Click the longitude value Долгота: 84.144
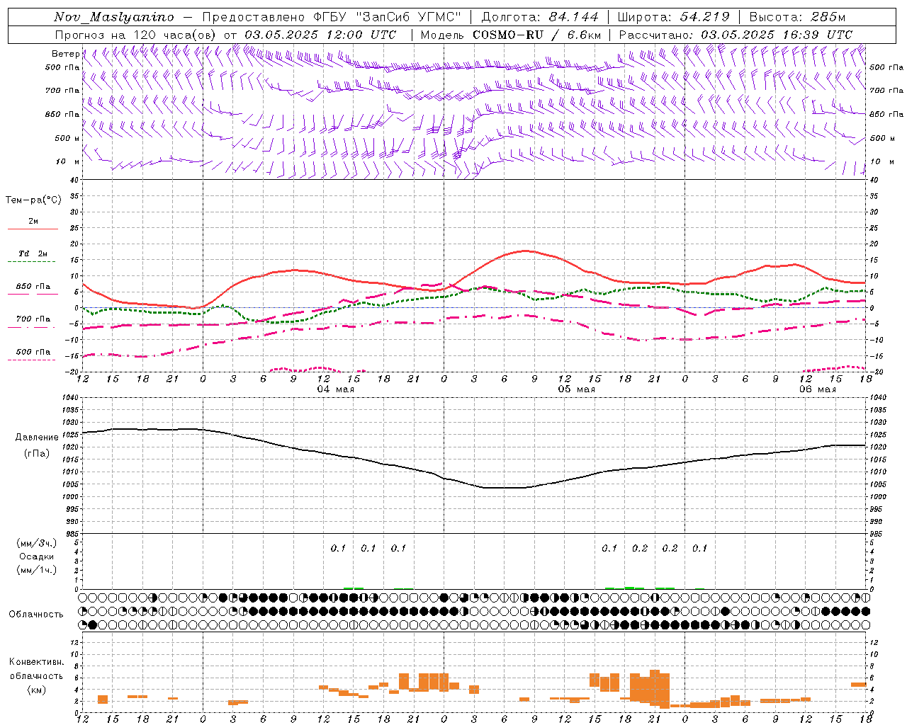907x725 pixels. [540, 17]
